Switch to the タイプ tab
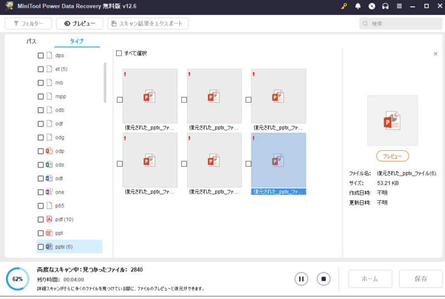 [77, 41]
